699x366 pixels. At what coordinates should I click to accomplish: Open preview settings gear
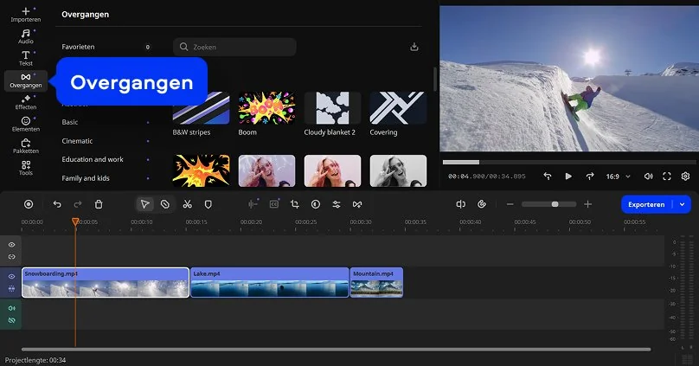tap(685, 176)
